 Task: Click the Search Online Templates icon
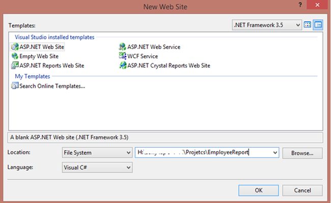pyautogui.click(x=14, y=86)
